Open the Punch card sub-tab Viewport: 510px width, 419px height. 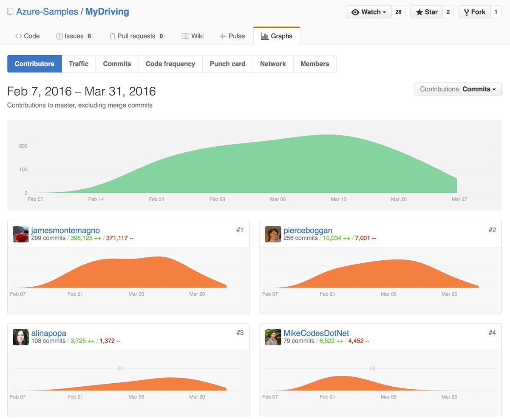pyautogui.click(x=227, y=64)
